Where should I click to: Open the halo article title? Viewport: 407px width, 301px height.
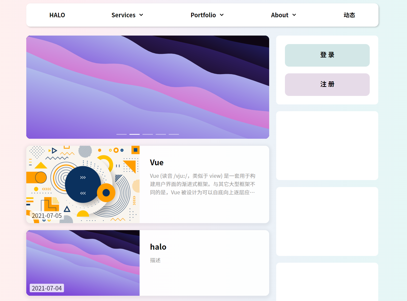click(x=158, y=247)
